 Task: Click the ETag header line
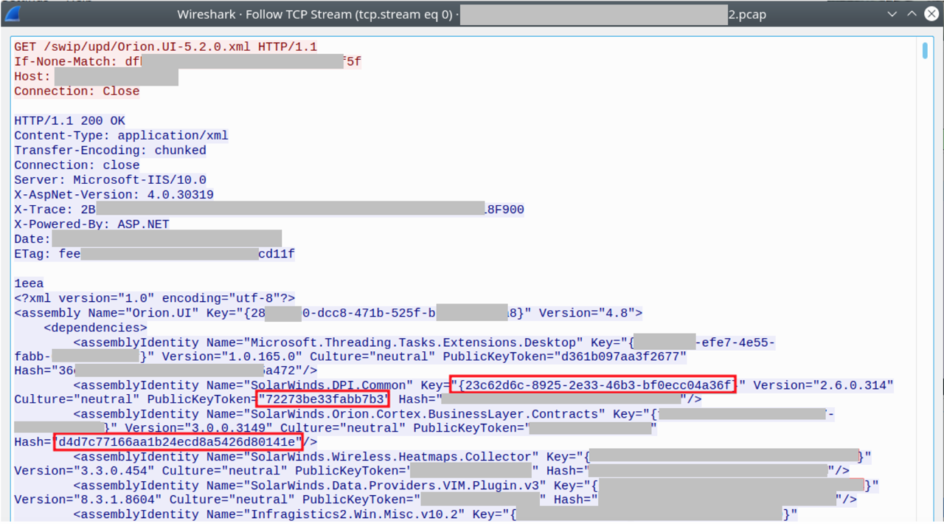pos(154,254)
